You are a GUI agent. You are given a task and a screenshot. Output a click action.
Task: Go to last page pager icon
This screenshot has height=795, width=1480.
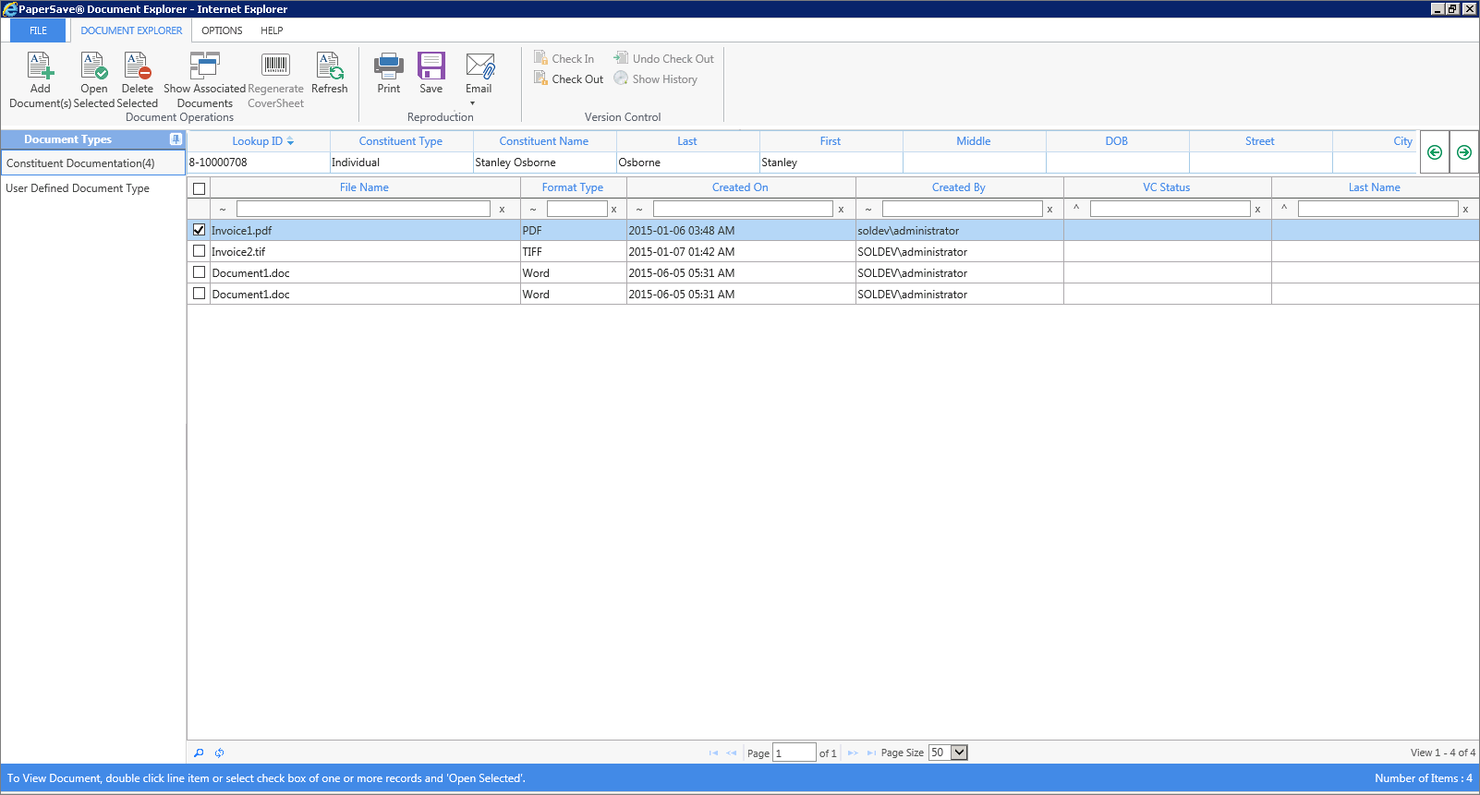pos(871,753)
